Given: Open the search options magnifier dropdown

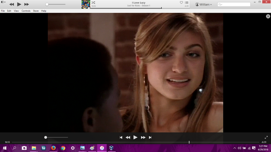Looking at the screenshot, I should [x=220, y=5].
